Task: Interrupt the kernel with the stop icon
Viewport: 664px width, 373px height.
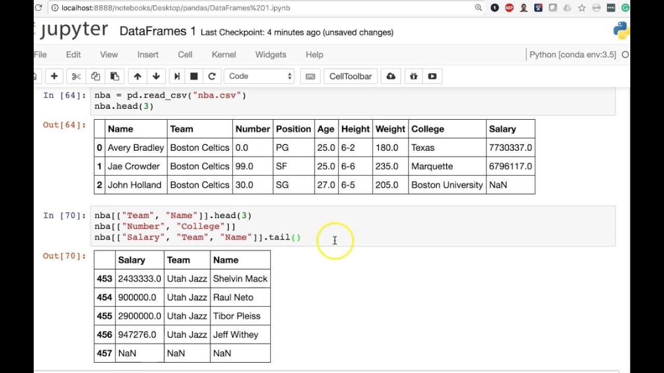Action: click(194, 76)
